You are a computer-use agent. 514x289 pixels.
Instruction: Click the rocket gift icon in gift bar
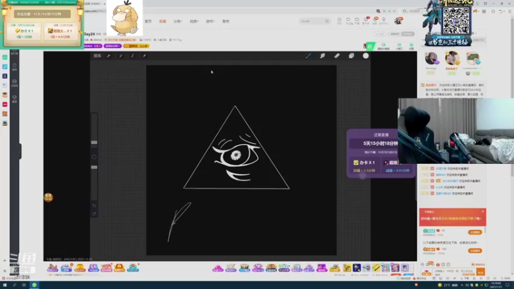tap(366, 268)
